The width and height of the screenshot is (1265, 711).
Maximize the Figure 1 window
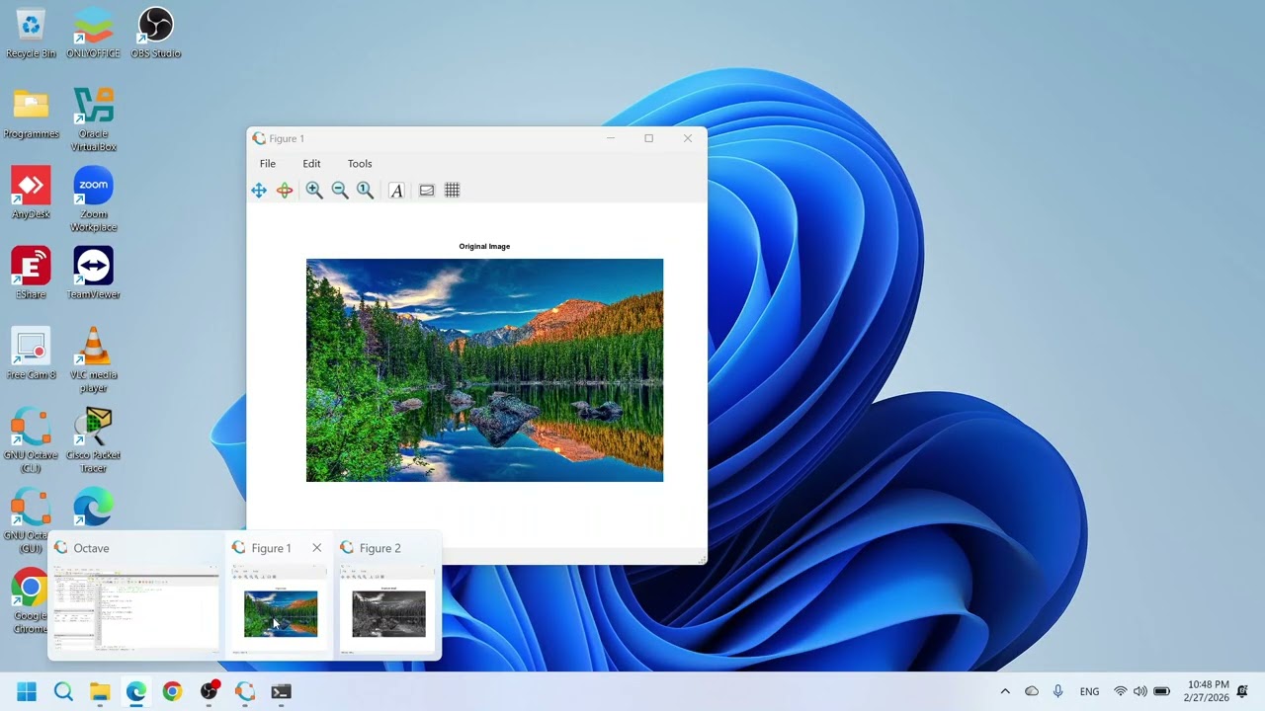648,138
